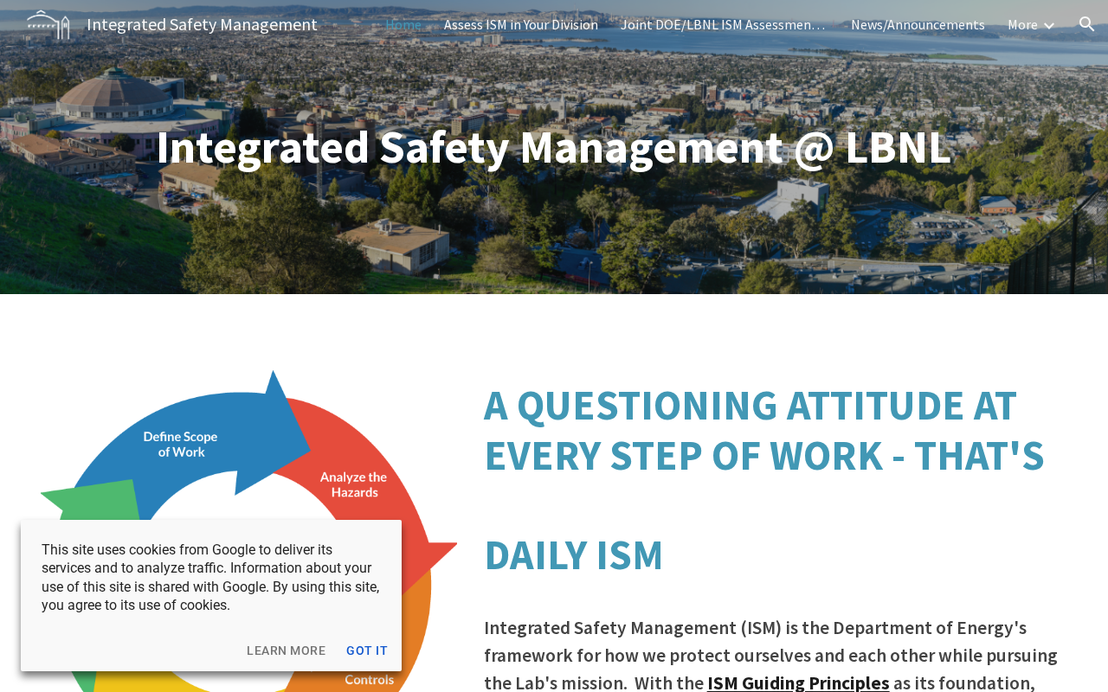Click the DAILY ISM heading text

pyautogui.click(x=574, y=554)
